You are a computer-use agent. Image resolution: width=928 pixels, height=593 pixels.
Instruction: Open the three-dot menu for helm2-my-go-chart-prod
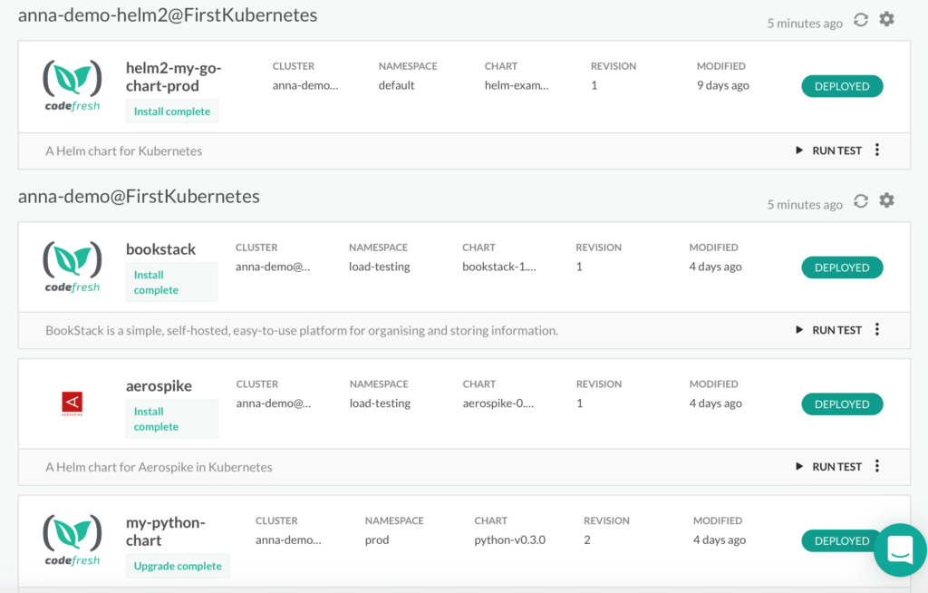(877, 150)
